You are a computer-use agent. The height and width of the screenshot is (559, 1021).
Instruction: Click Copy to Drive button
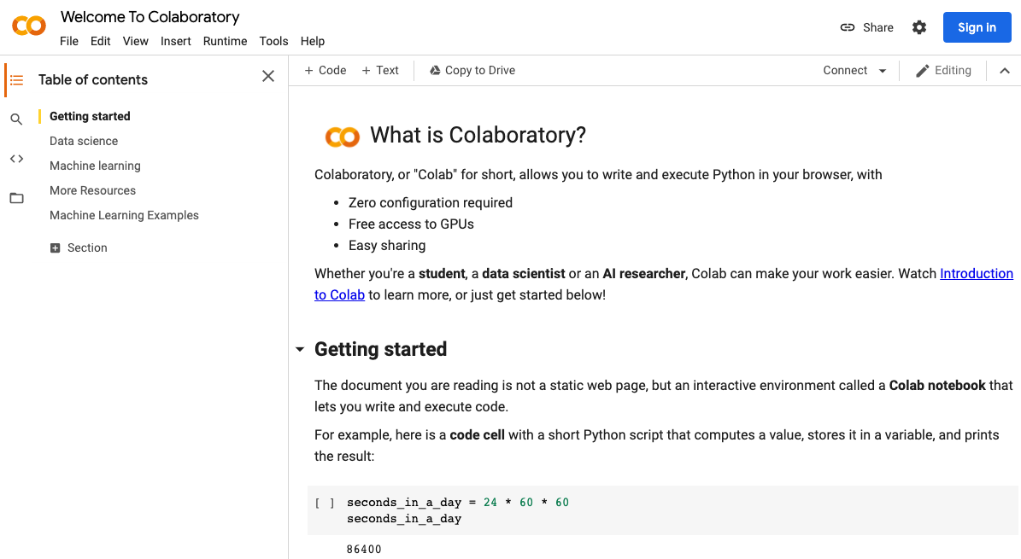tap(472, 70)
